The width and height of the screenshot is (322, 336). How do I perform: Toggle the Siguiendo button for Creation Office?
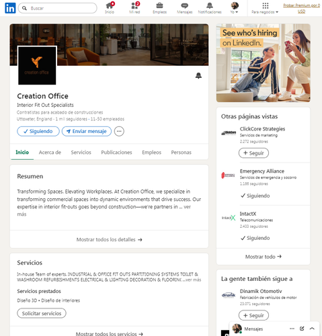click(x=38, y=131)
